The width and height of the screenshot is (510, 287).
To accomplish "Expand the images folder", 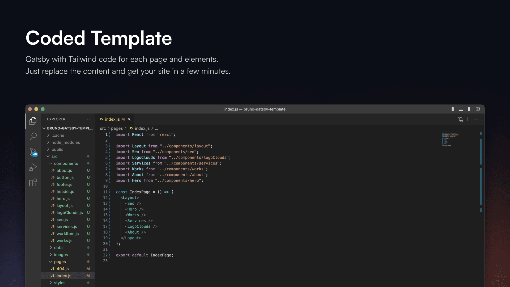I will [x=68, y=255].
